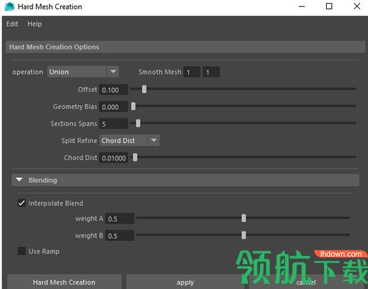The height and width of the screenshot is (289, 368).
Task: Close the Hard Mesh Creation window
Action: coord(357,7)
